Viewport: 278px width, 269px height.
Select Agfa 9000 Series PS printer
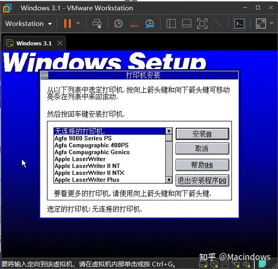pos(109,138)
